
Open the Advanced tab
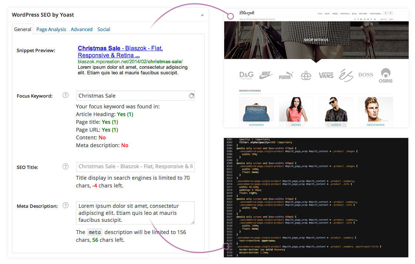pos(82,29)
